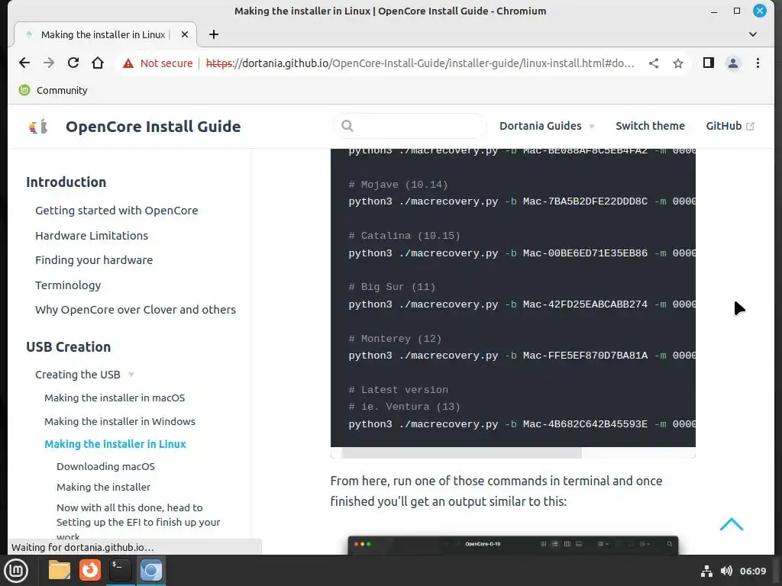The image size is (782, 586).
Task: Open the network connections tray icon
Action: (x=706, y=571)
